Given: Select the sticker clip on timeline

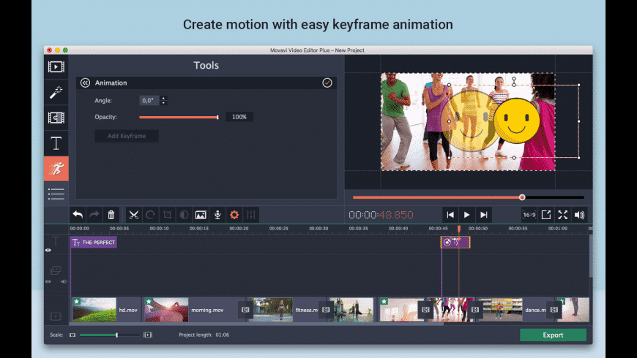Looking at the screenshot, I should [x=455, y=243].
